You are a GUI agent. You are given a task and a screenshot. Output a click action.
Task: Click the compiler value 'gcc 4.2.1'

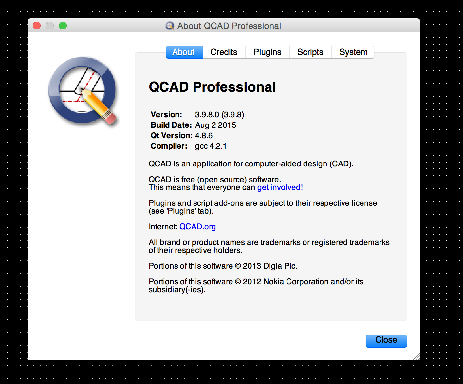pyautogui.click(x=211, y=146)
